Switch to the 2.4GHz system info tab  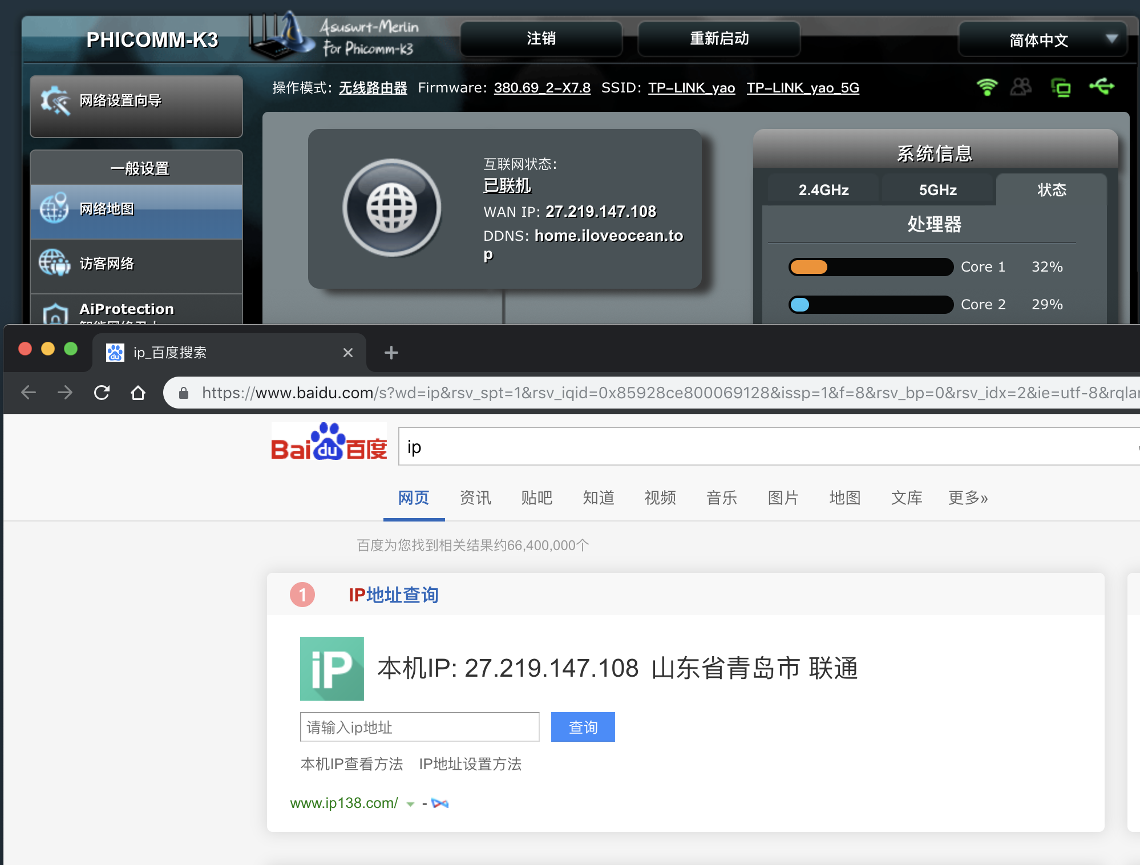[x=823, y=190]
